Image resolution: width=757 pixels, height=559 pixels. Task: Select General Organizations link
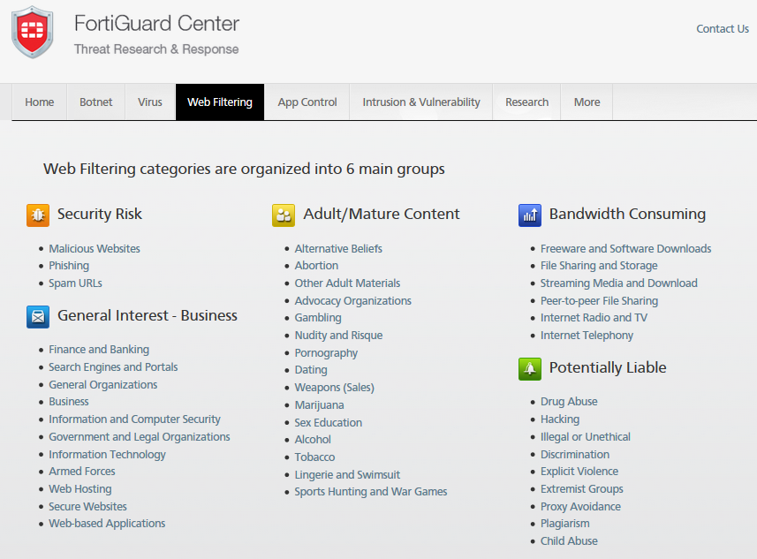click(102, 385)
